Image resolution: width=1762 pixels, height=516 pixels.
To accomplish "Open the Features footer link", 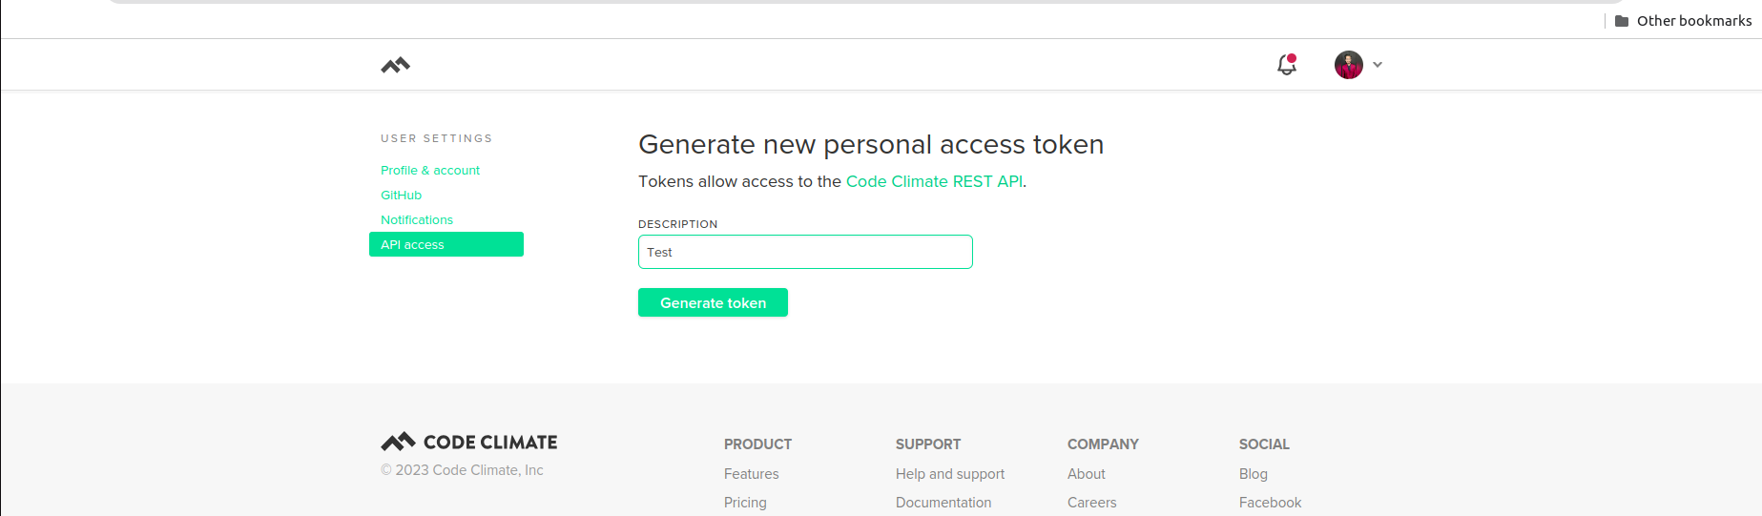I will [x=751, y=474].
